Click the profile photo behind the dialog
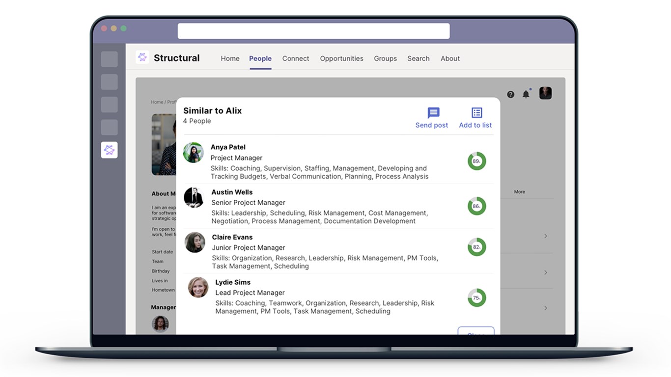Viewport: 671px width, 377px height. [x=164, y=144]
